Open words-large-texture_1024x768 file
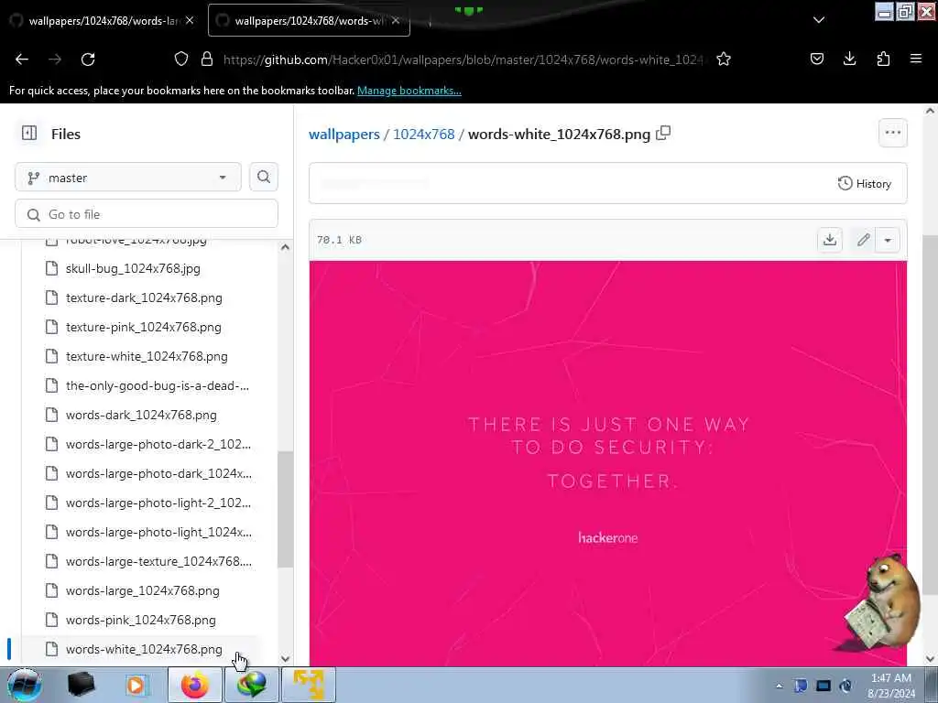 click(x=158, y=561)
